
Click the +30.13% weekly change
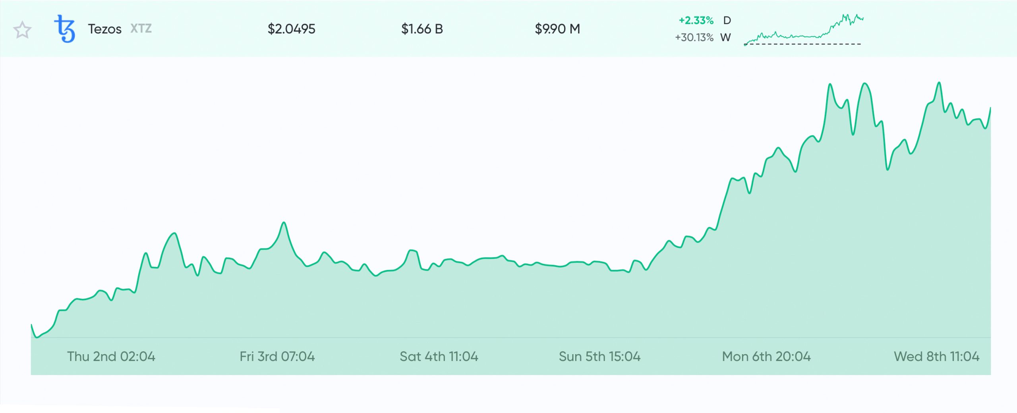(694, 37)
